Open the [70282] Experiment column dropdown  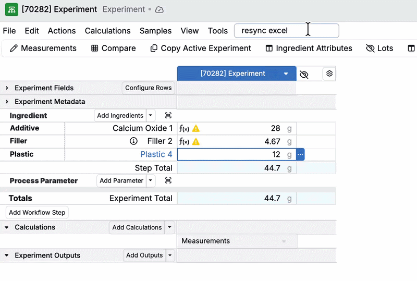click(286, 74)
